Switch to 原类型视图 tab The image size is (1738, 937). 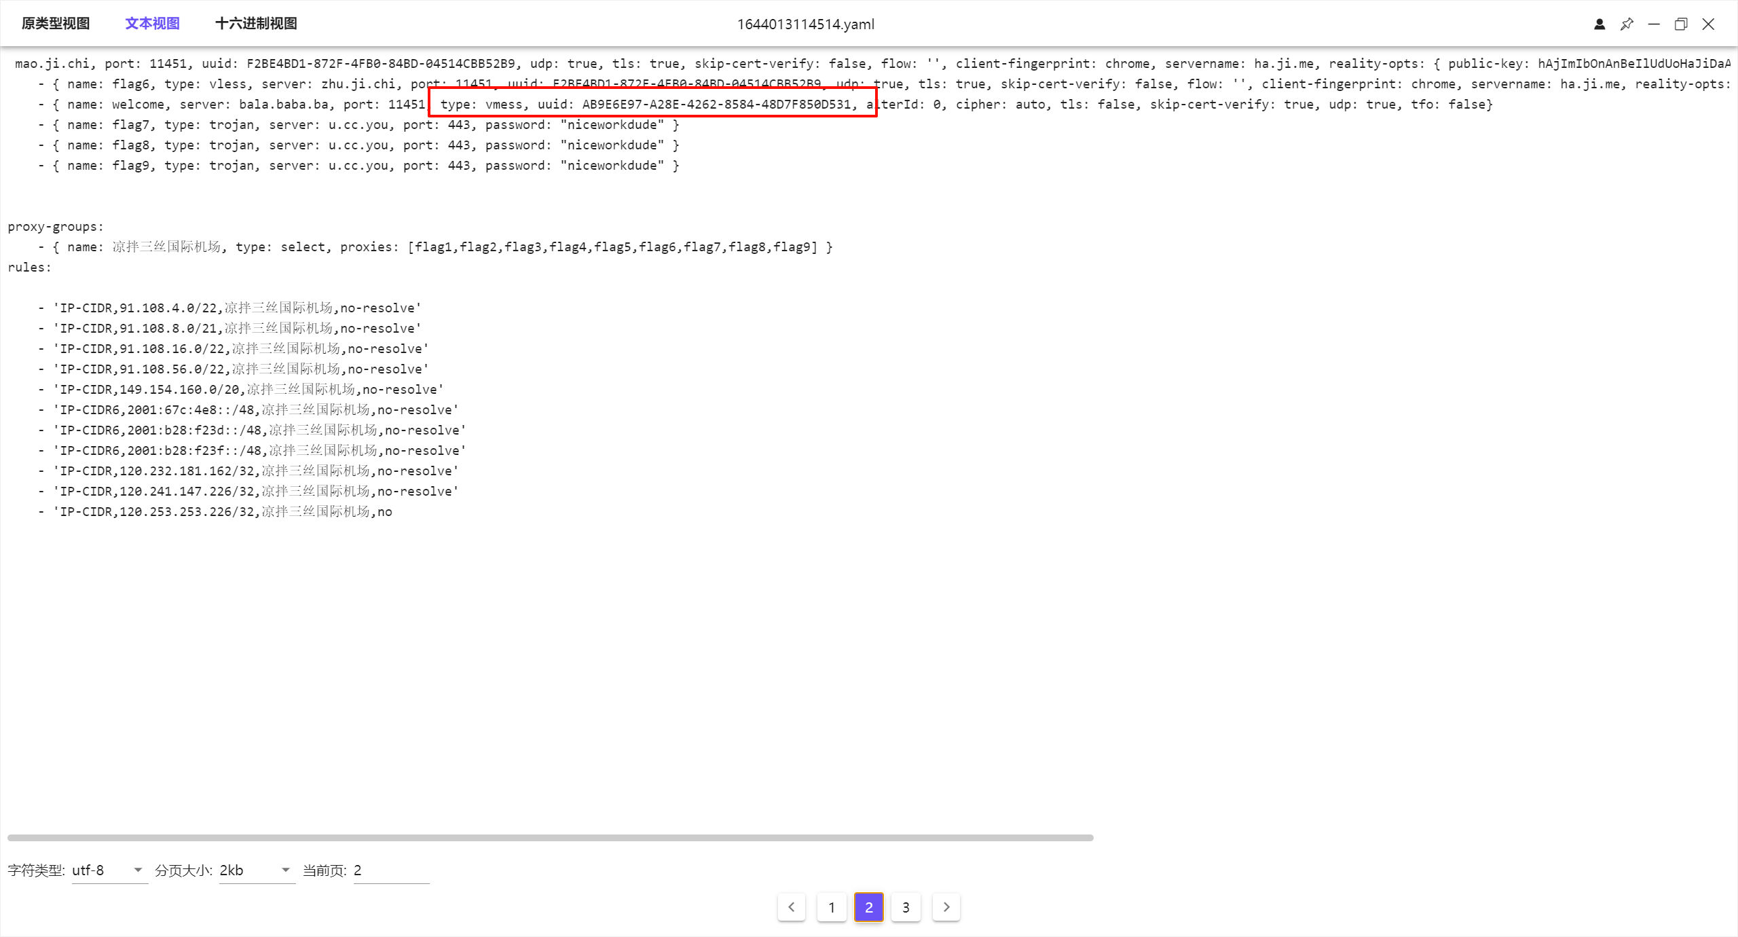[56, 24]
